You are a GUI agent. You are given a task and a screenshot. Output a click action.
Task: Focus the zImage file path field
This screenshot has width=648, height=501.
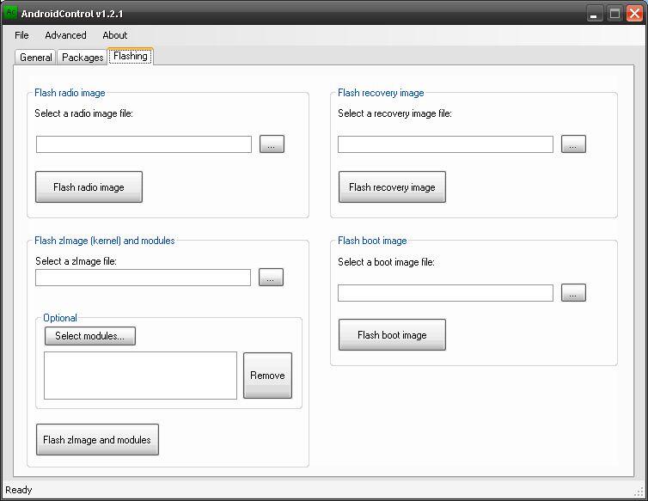point(143,278)
